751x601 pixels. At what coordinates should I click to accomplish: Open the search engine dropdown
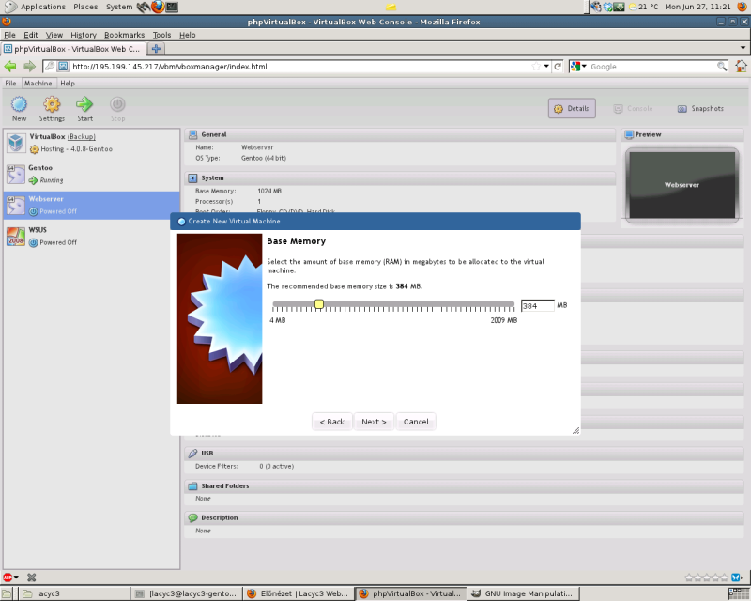point(578,67)
